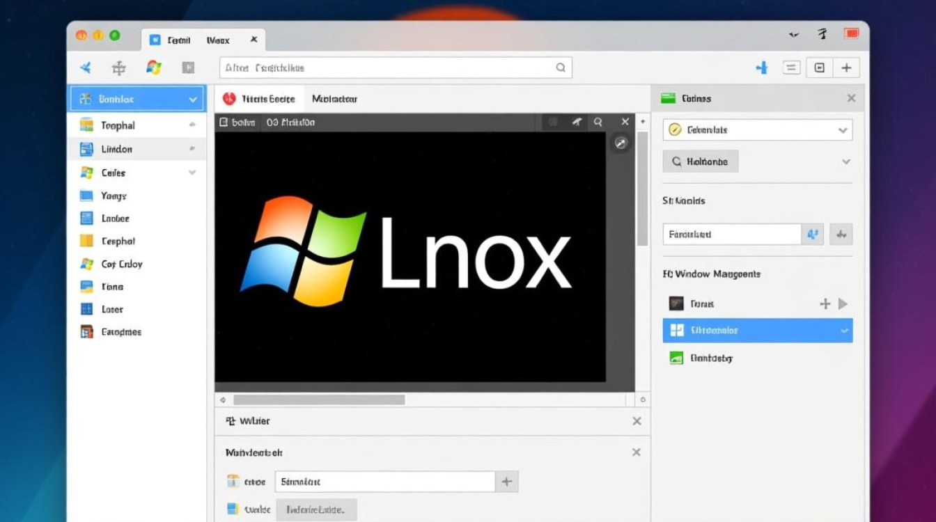Click the blue sort icon beside the search field
This screenshot has height=522, width=936.
(812, 235)
